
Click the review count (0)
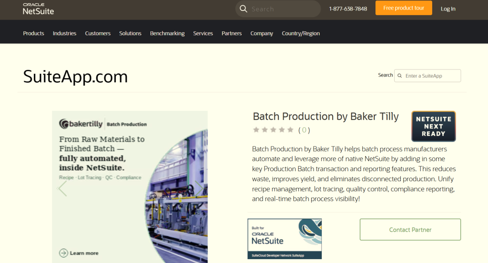click(304, 130)
